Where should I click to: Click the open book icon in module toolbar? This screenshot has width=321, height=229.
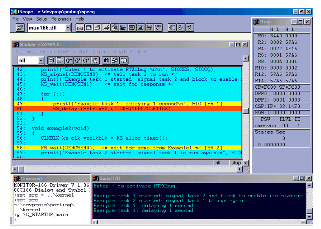[124, 60]
